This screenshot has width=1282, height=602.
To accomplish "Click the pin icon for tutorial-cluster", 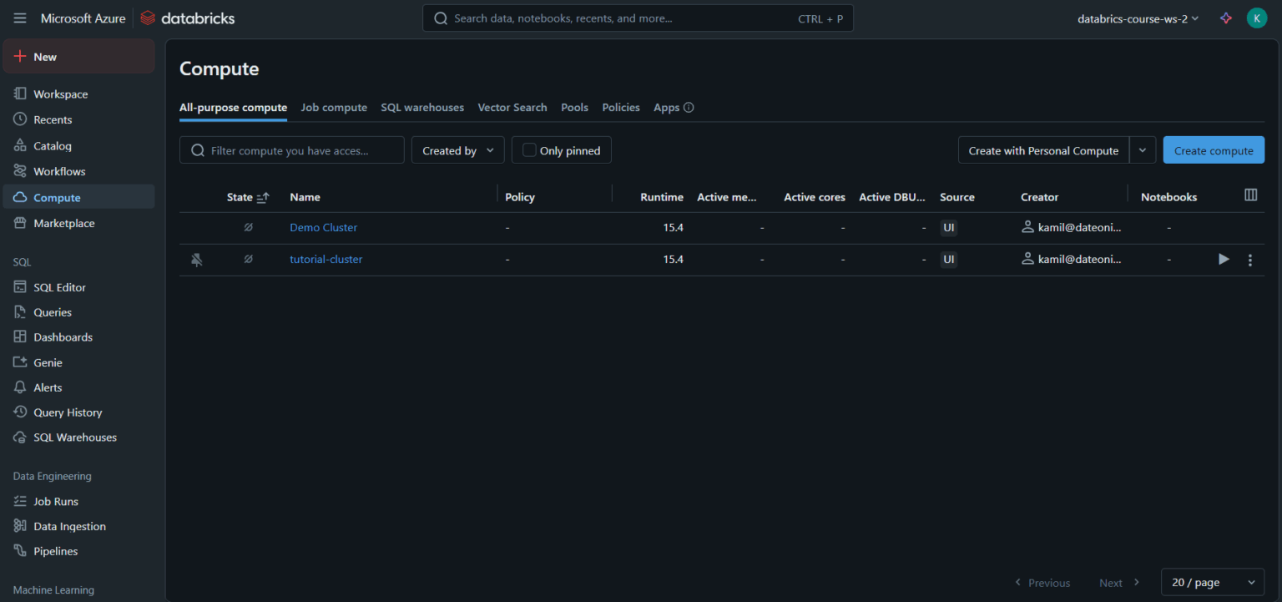I will (x=197, y=260).
